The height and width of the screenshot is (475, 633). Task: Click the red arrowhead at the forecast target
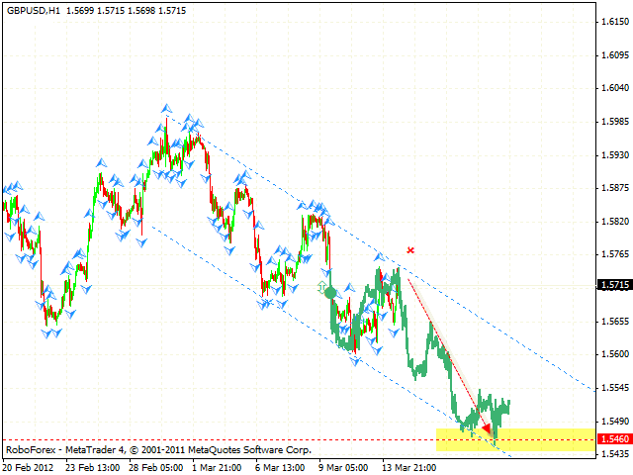486,427
